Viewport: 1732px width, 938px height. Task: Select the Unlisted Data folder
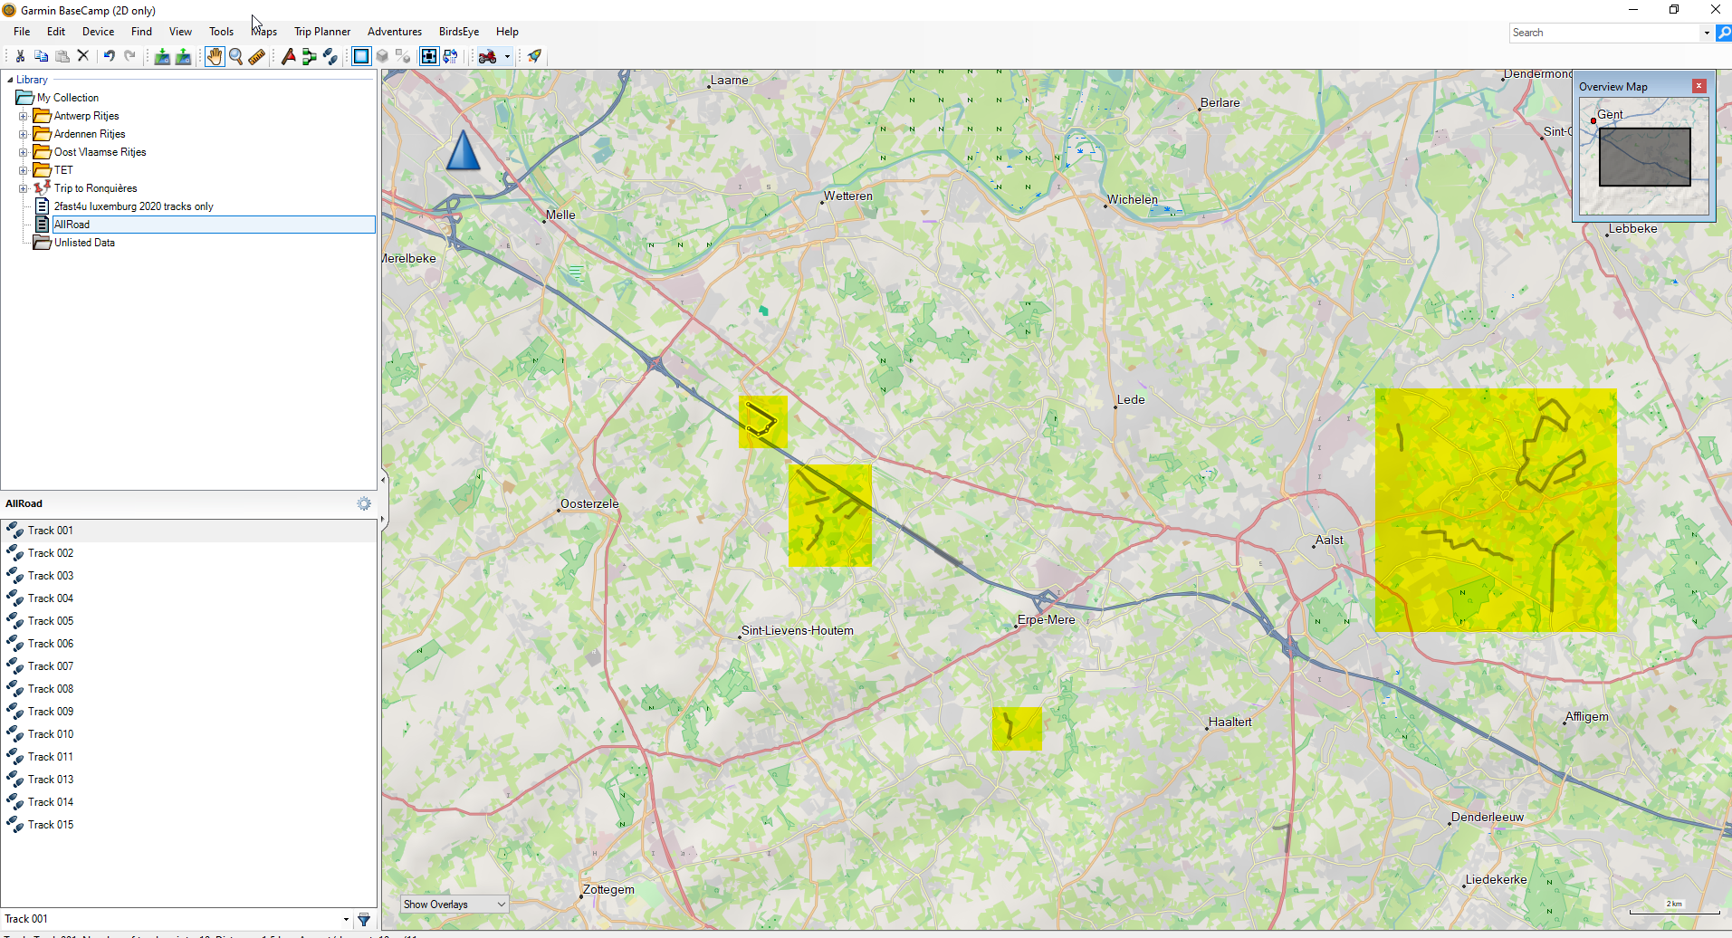[84, 243]
